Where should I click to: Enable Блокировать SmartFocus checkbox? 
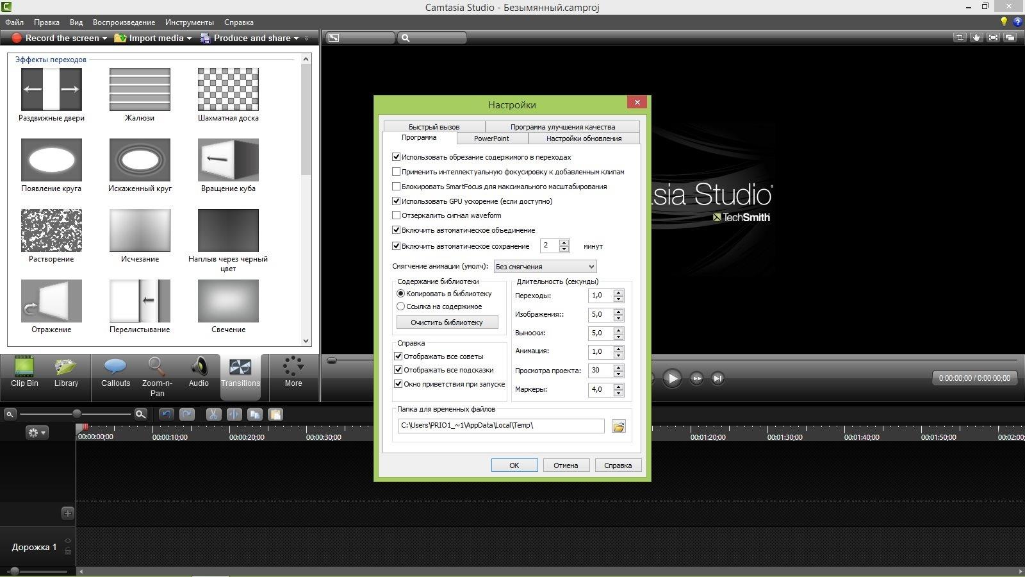click(396, 187)
